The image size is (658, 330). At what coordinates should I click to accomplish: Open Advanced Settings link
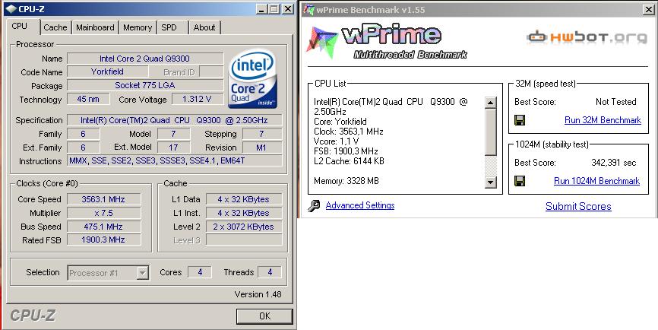click(360, 205)
